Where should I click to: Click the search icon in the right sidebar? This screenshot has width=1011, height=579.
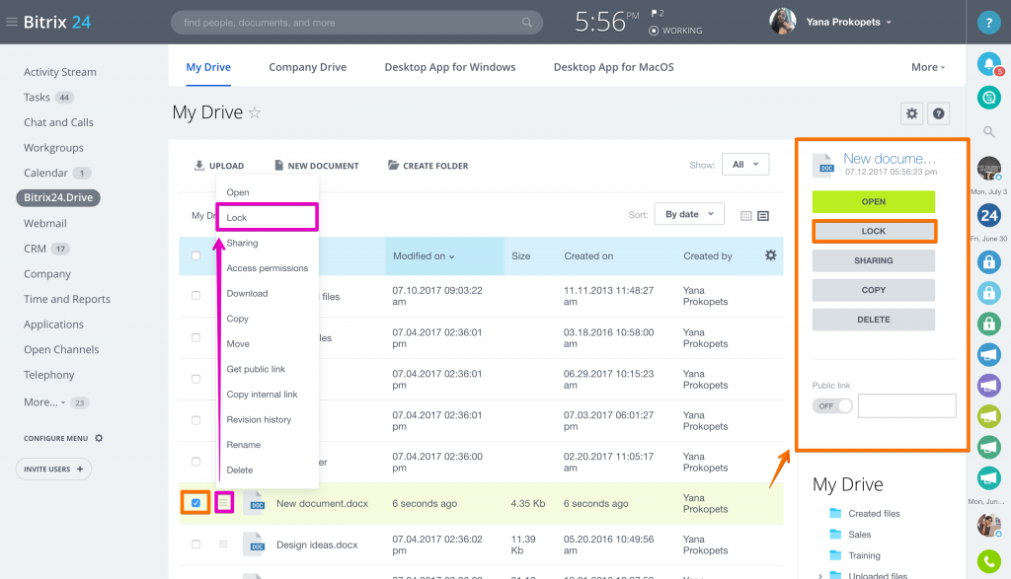(x=988, y=132)
